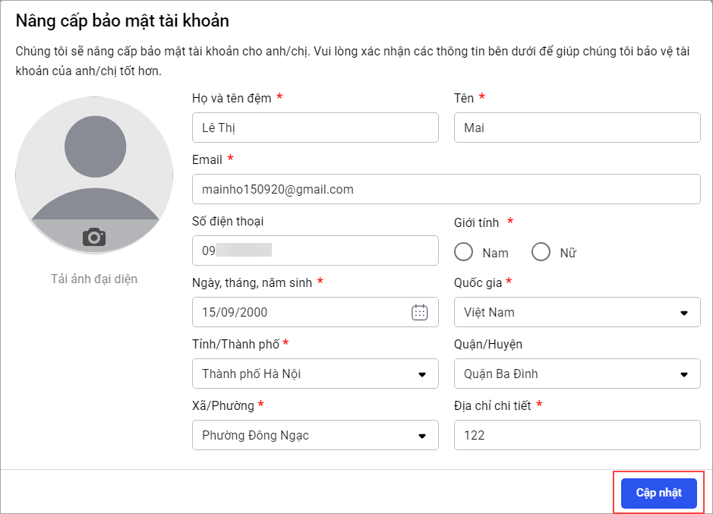Select the Số điện thoại field
The image size is (713, 514).
(x=315, y=251)
